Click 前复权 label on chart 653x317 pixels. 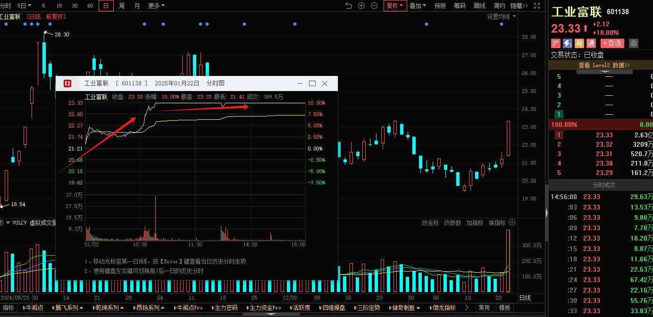56,17
